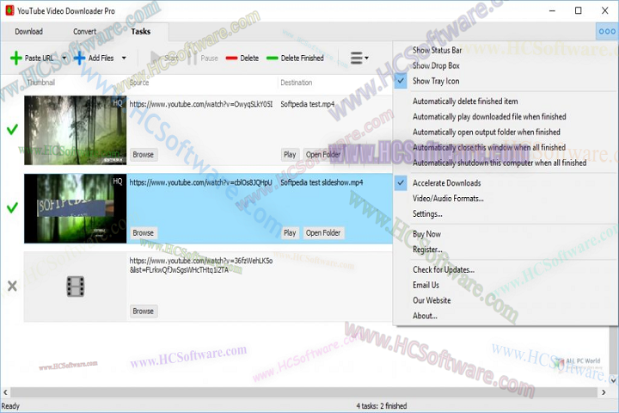The image size is (619, 413).
Task: Click the vertical scrollbar down arrow
Action: [613, 380]
